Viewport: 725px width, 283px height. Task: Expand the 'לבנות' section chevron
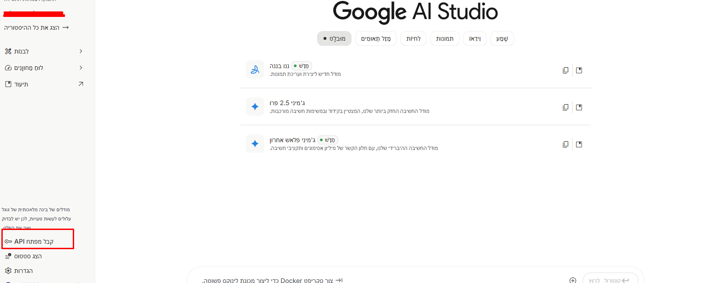pyautogui.click(x=81, y=51)
